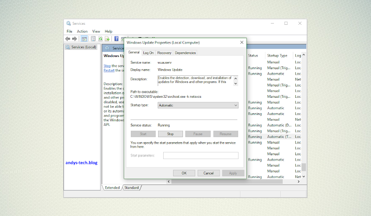Click the Stop the service link
The height and width of the screenshot is (216, 371).
click(x=107, y=66)
